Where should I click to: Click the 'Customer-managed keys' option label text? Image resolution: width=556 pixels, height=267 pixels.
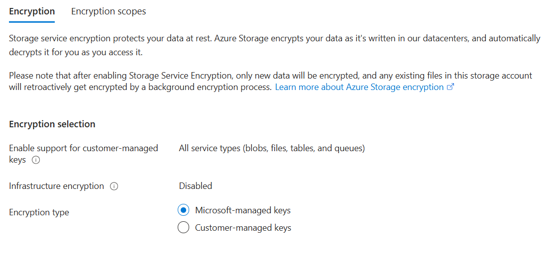243,228
